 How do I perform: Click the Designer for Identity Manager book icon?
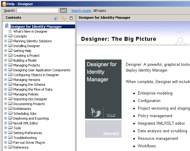click(7, 26)
